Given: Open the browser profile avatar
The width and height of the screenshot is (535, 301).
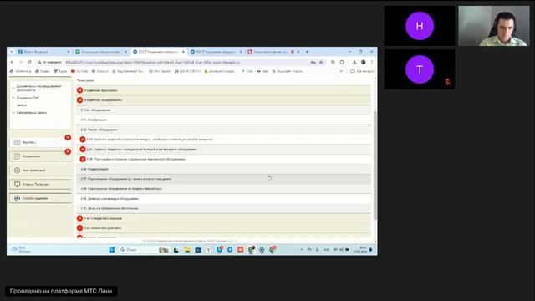Looking at the screenshot, I should click(x=364, y=62).
